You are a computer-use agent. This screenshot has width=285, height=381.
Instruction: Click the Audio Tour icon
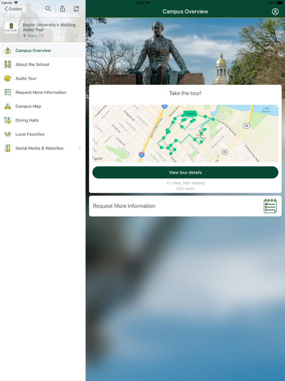pos(8,78)
